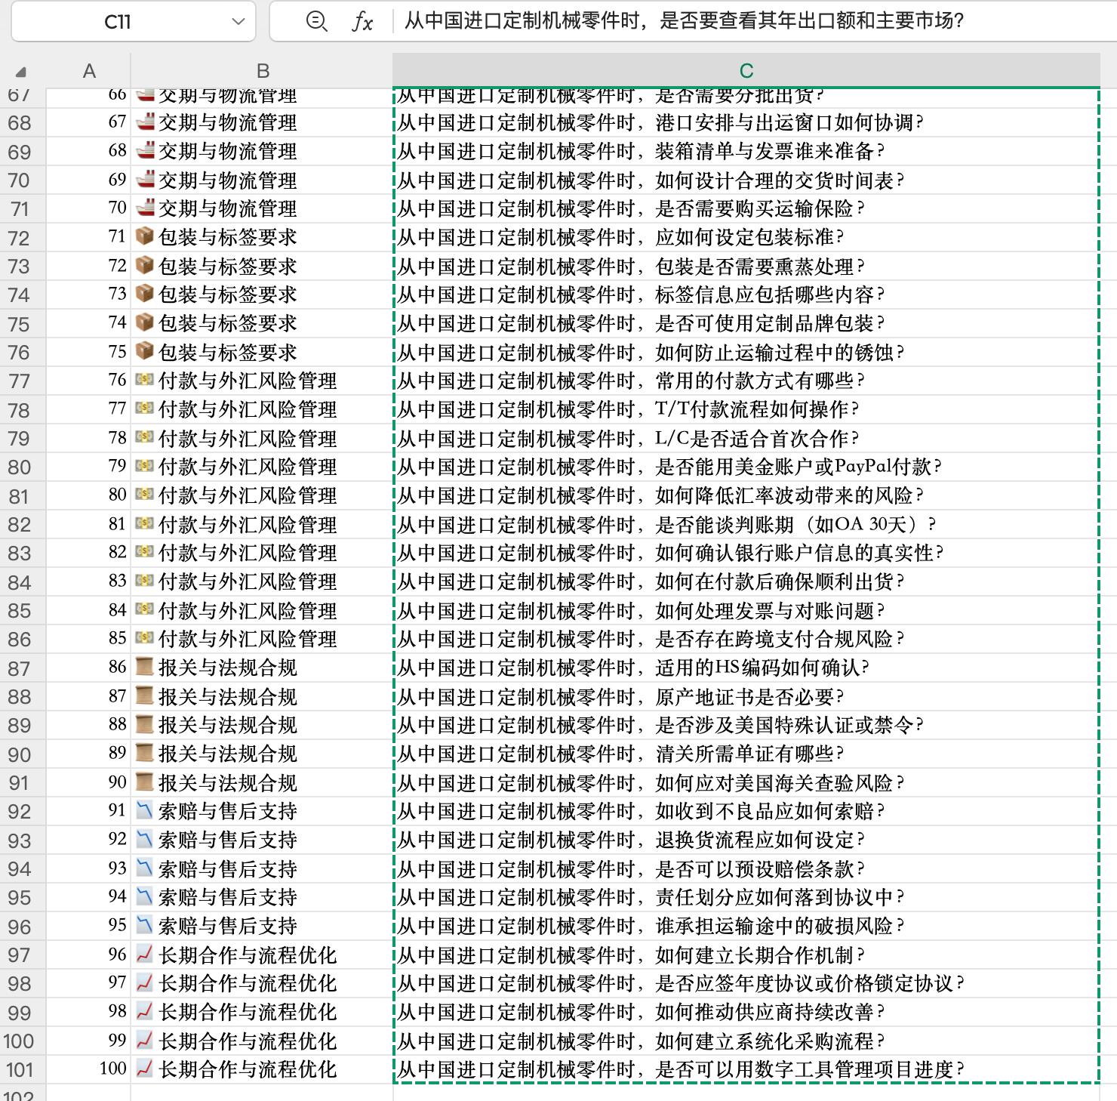The height and width of the screenshot is (1101, 1117).
Task: Click cell containing T/T付款流程如何操作
Action: (746, 409)
